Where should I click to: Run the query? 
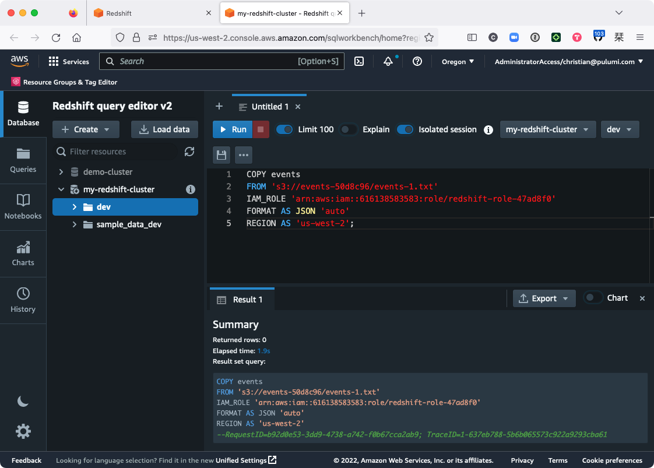[233, 129]
